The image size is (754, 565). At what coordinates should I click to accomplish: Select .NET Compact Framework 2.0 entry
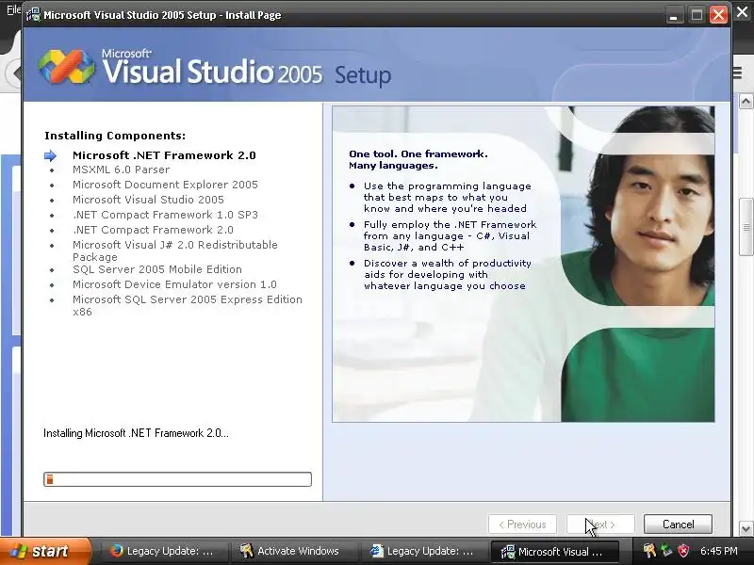click(x=153, y=230)
